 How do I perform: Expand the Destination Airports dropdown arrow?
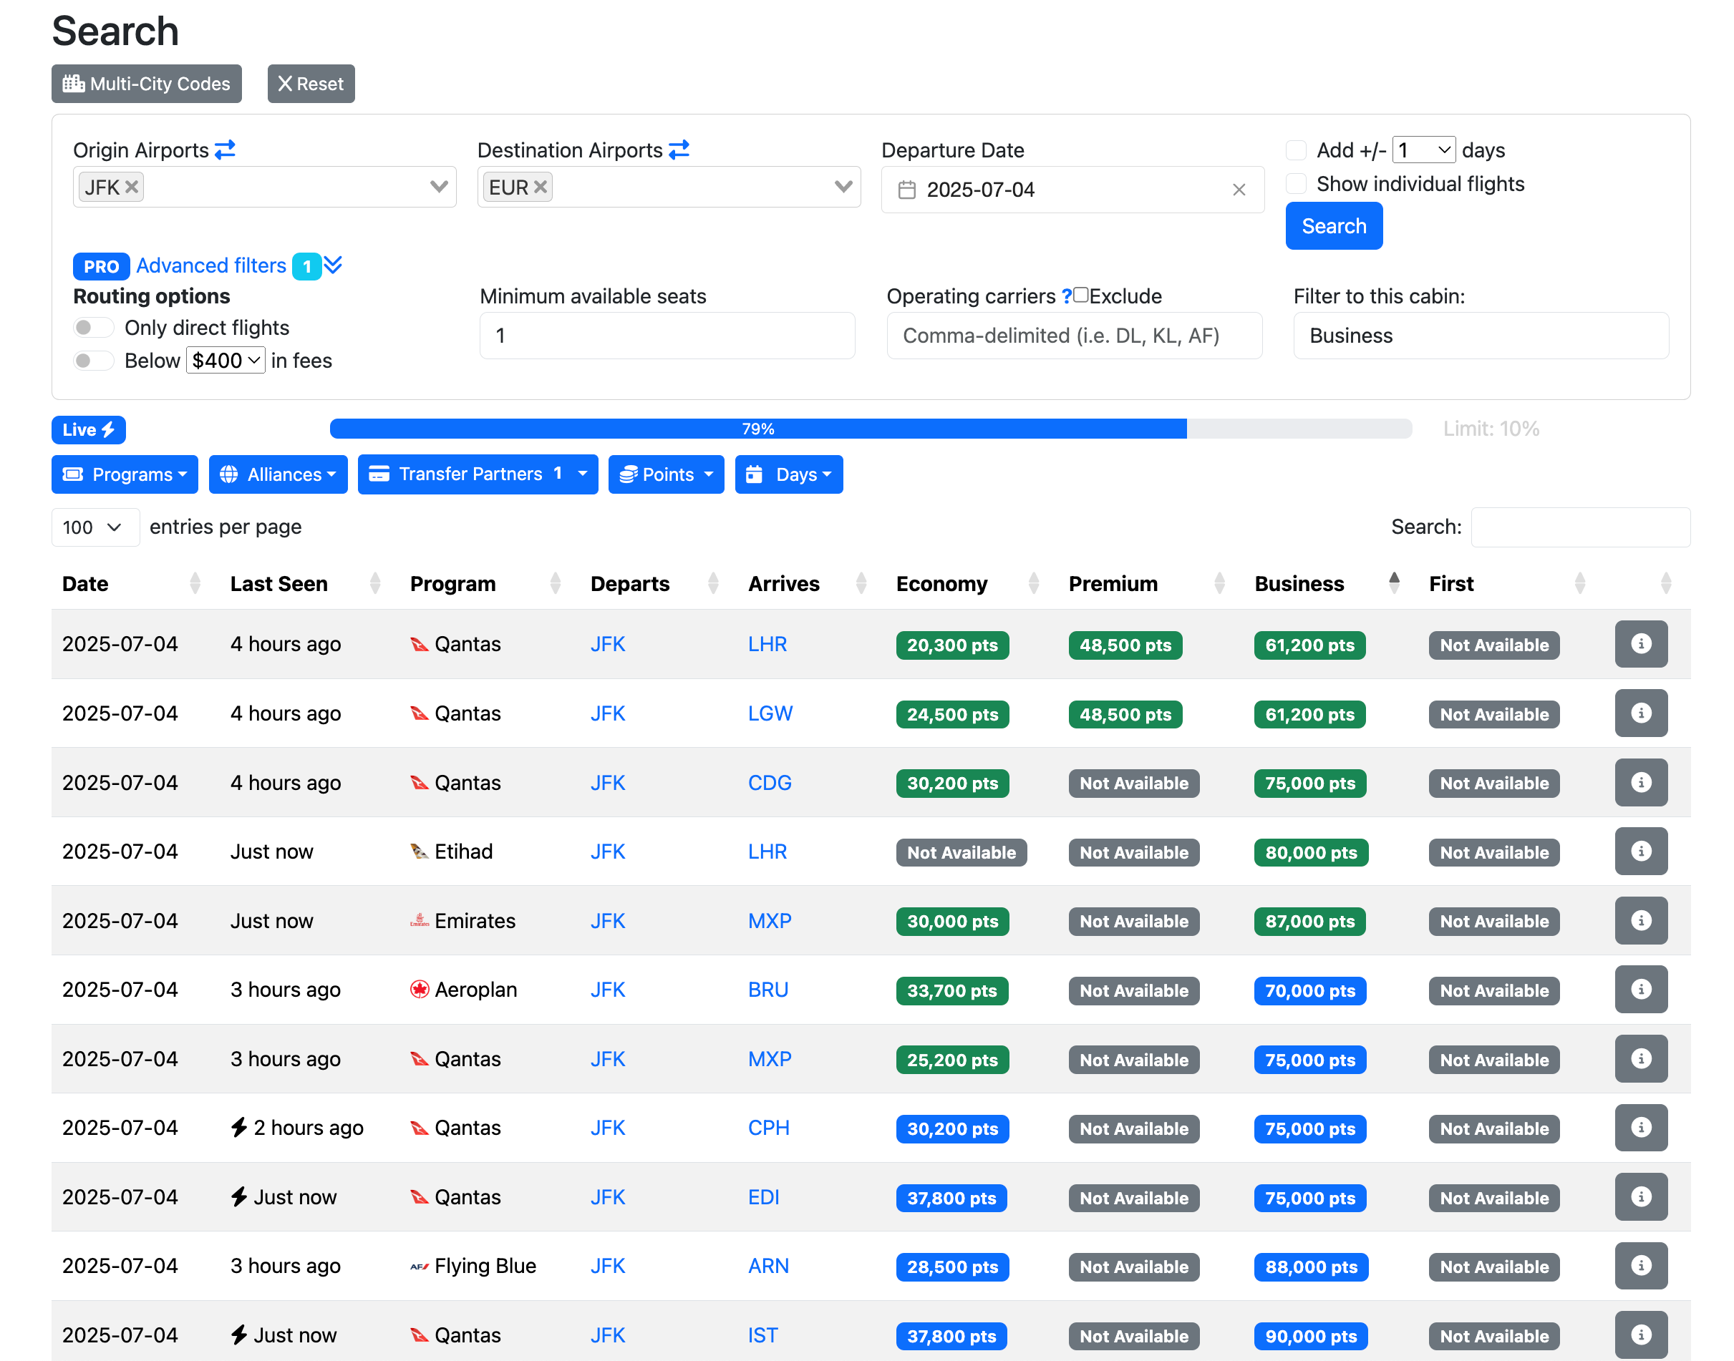[x=843, y=187]
